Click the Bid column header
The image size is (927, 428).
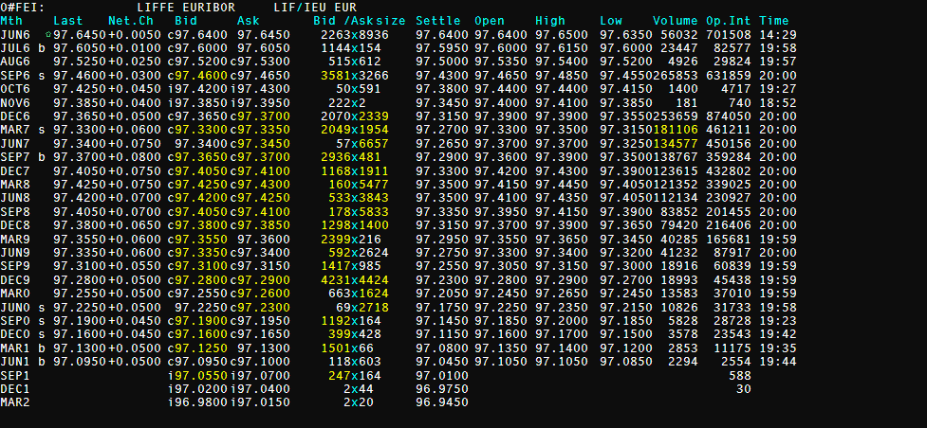coord(184,21)
